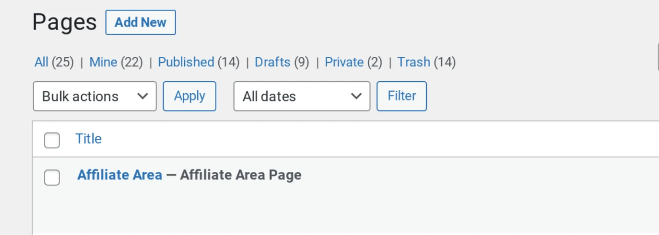Image resolution: width=659 pixels, height=235 pixels.
Task: Click the Affiliate Area Page state label
Action: point(241,175)
